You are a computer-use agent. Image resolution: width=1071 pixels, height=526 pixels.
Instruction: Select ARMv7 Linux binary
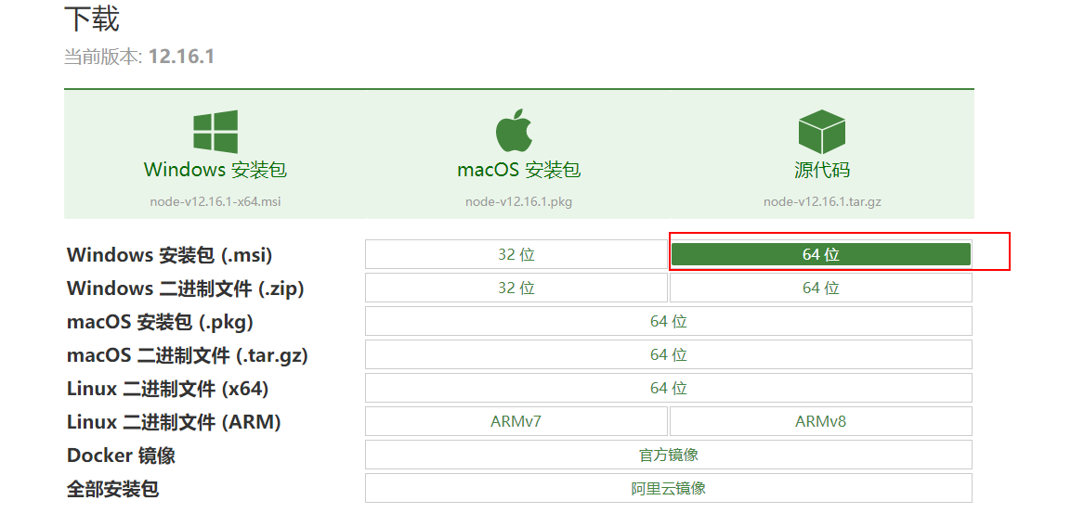(x=516, y=421)
